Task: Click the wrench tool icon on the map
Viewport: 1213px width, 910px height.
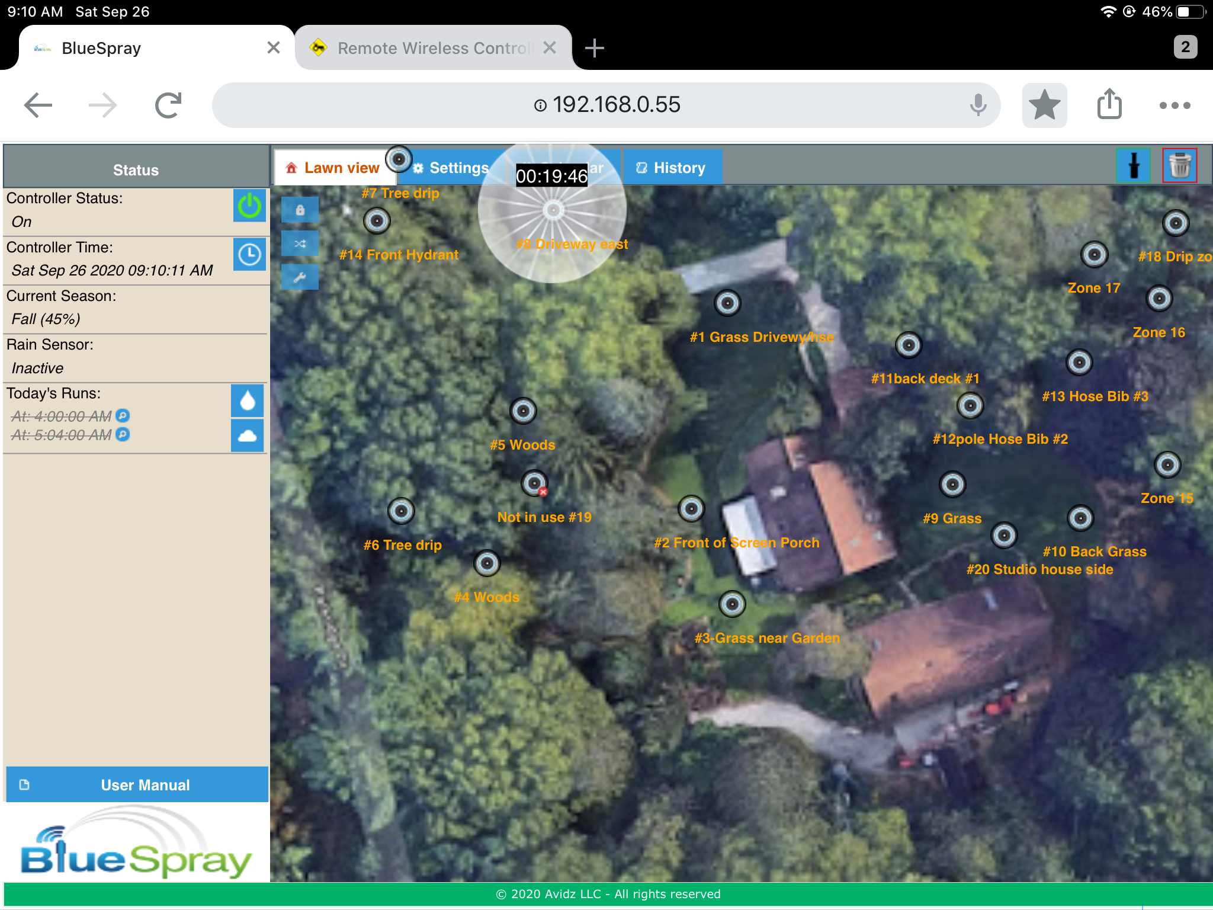Action: (300, 277)
